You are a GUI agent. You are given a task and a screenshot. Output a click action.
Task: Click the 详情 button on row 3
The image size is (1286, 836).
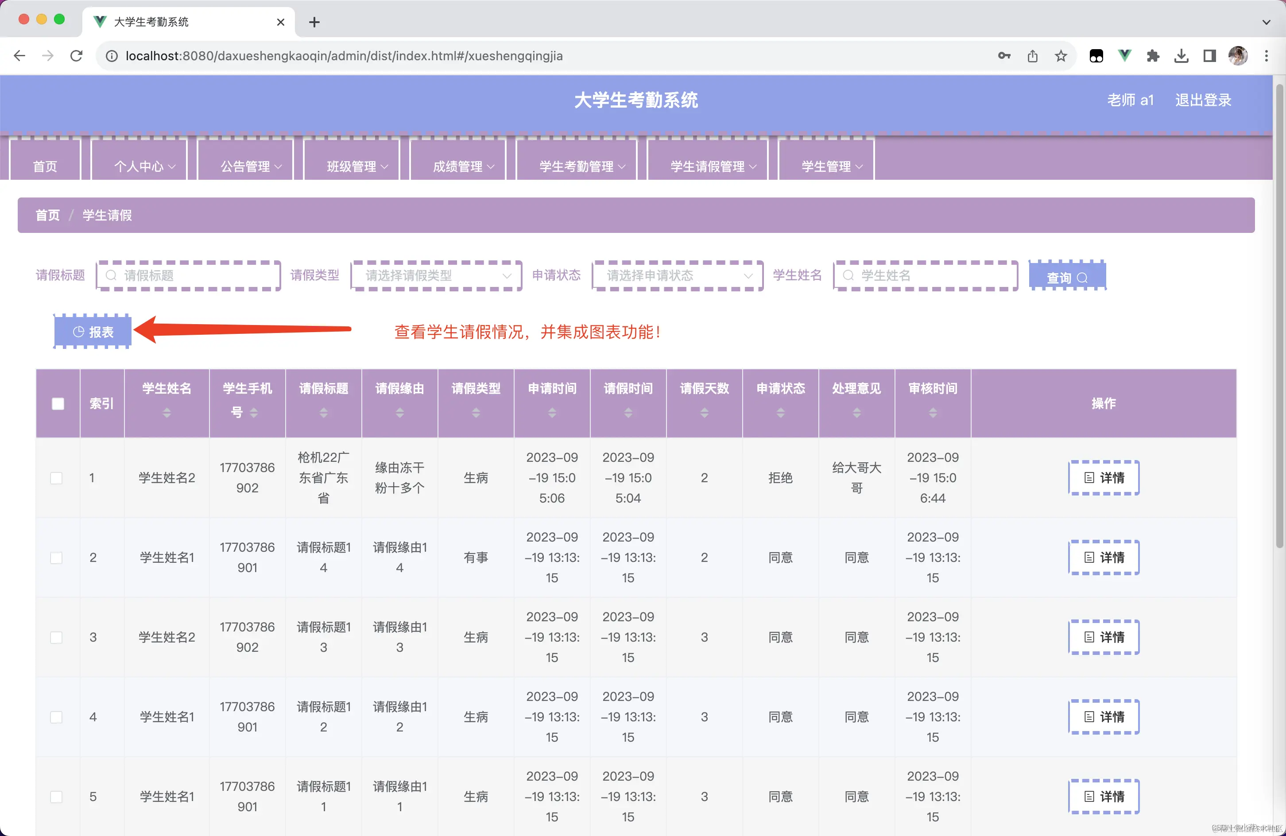click(1104, 637)
